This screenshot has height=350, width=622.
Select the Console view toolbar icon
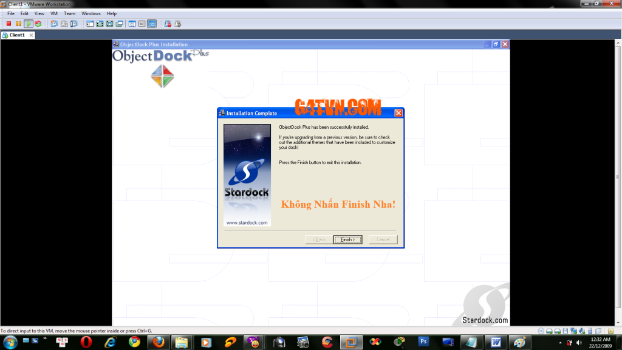point(152,24)
